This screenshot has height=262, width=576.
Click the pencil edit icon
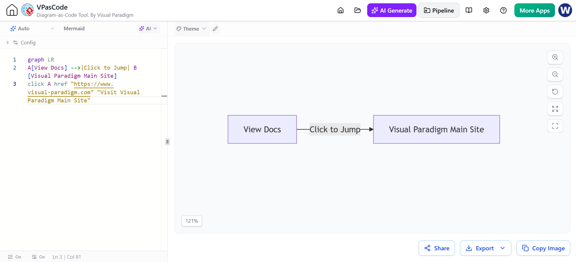[215, 29]
